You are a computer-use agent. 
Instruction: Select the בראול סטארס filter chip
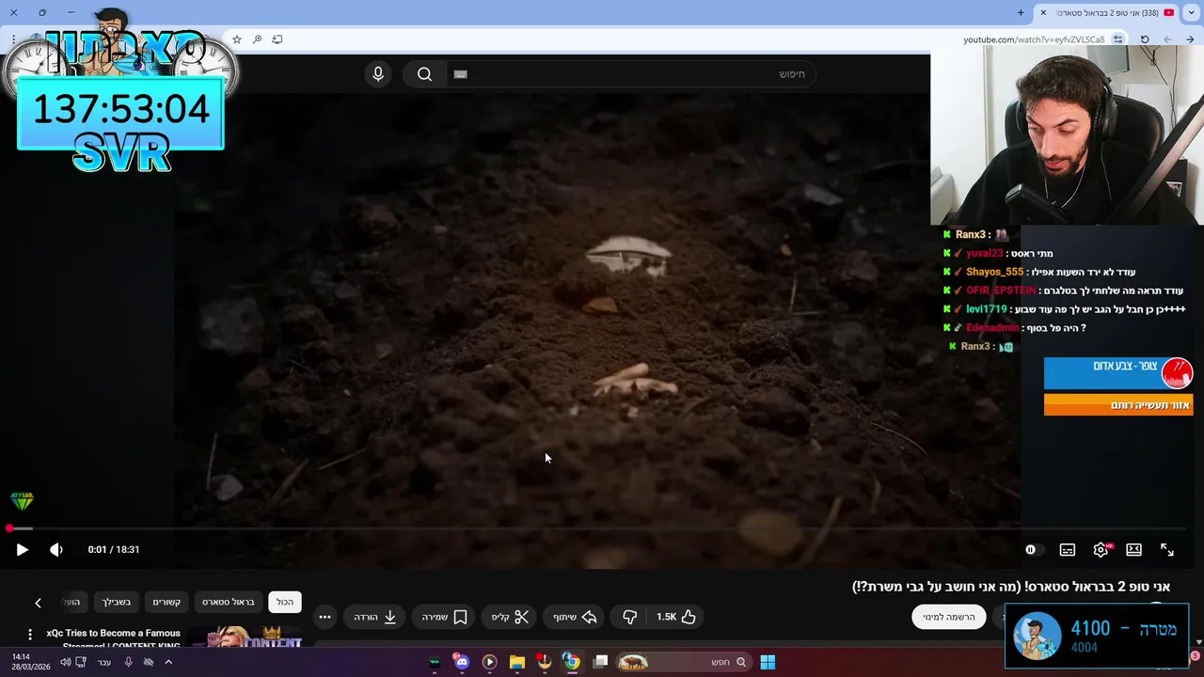pos(228,602)
